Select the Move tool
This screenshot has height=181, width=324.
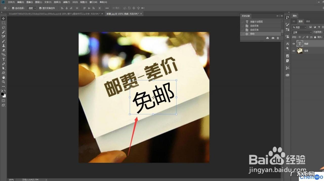4,18
